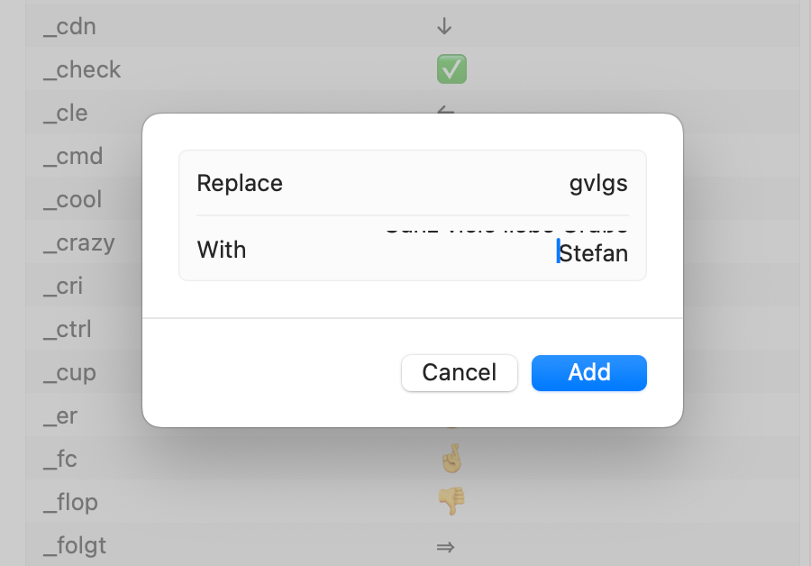Image resolution: width=811 pixels, height=566 pixels.
Task: Select the _cmd shortcut entry
Action: 73,156
